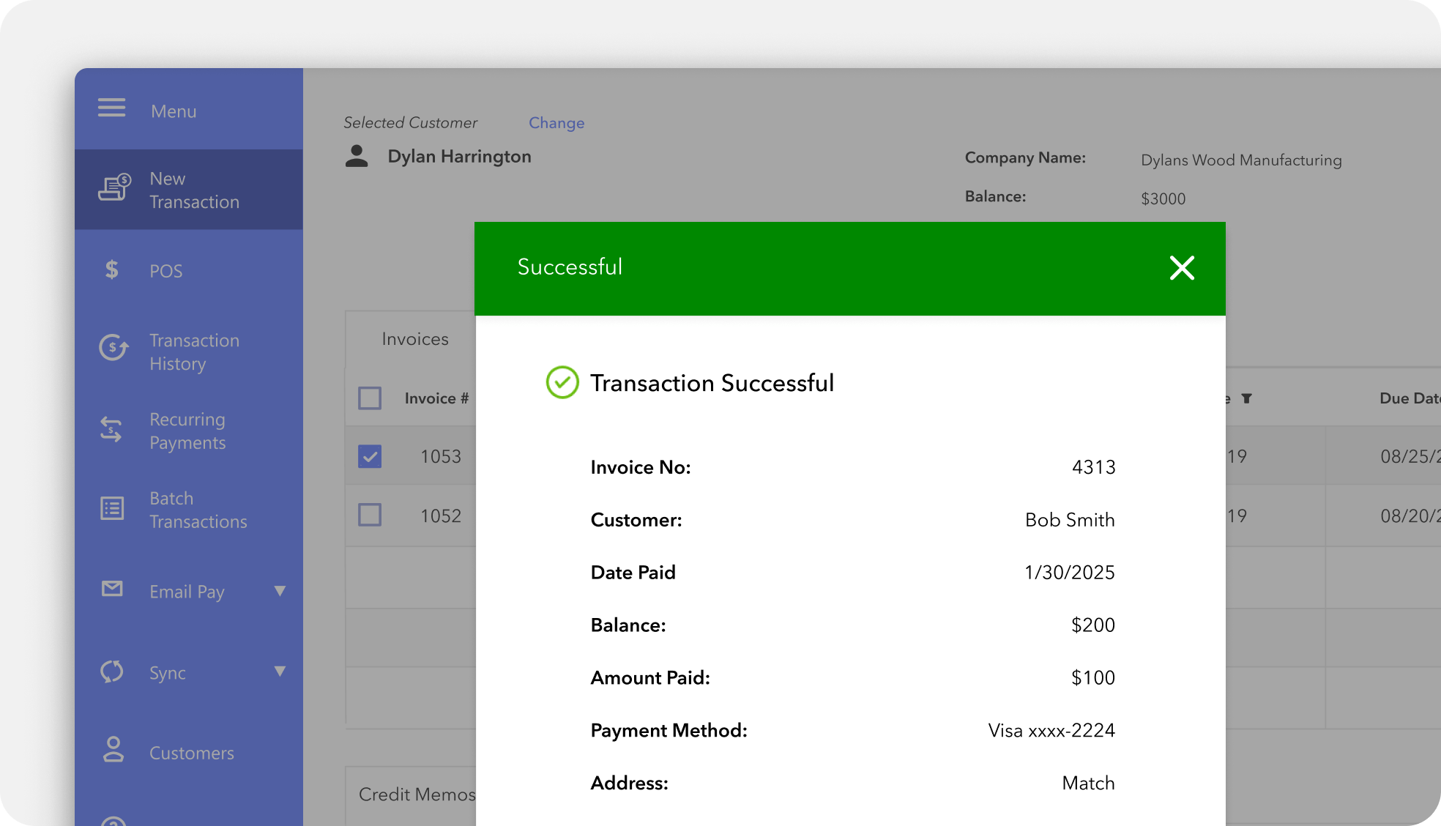Switch to the Invoices tab

click(x=414, y=339)
